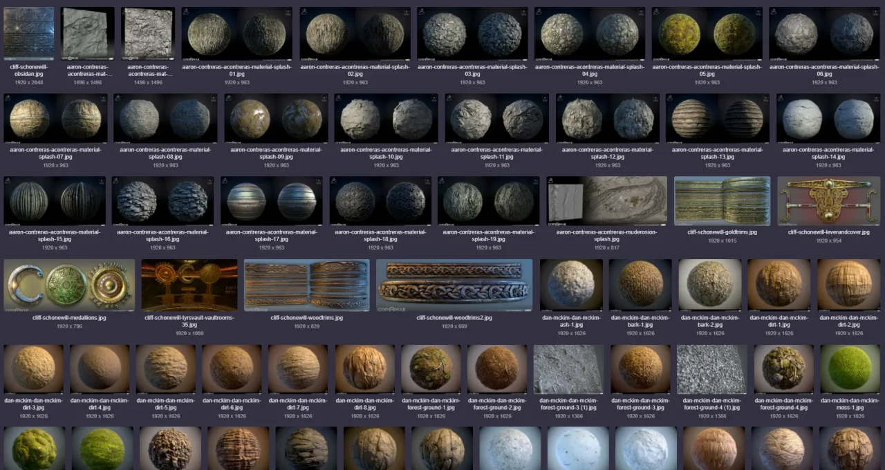Open the dan-mckim-ash-1.jpg thumbnail
Image resolution: width=885 pixels, height=470 pixels.
pos(571,285)
